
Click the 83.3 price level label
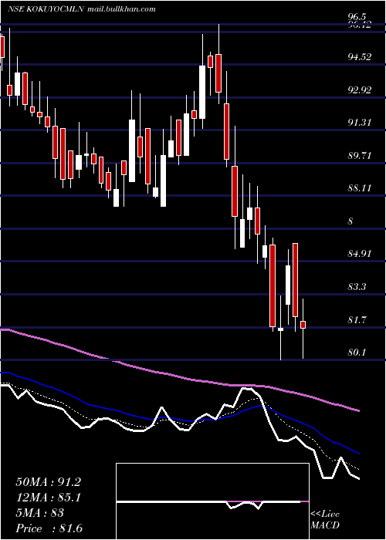[357, 287]
